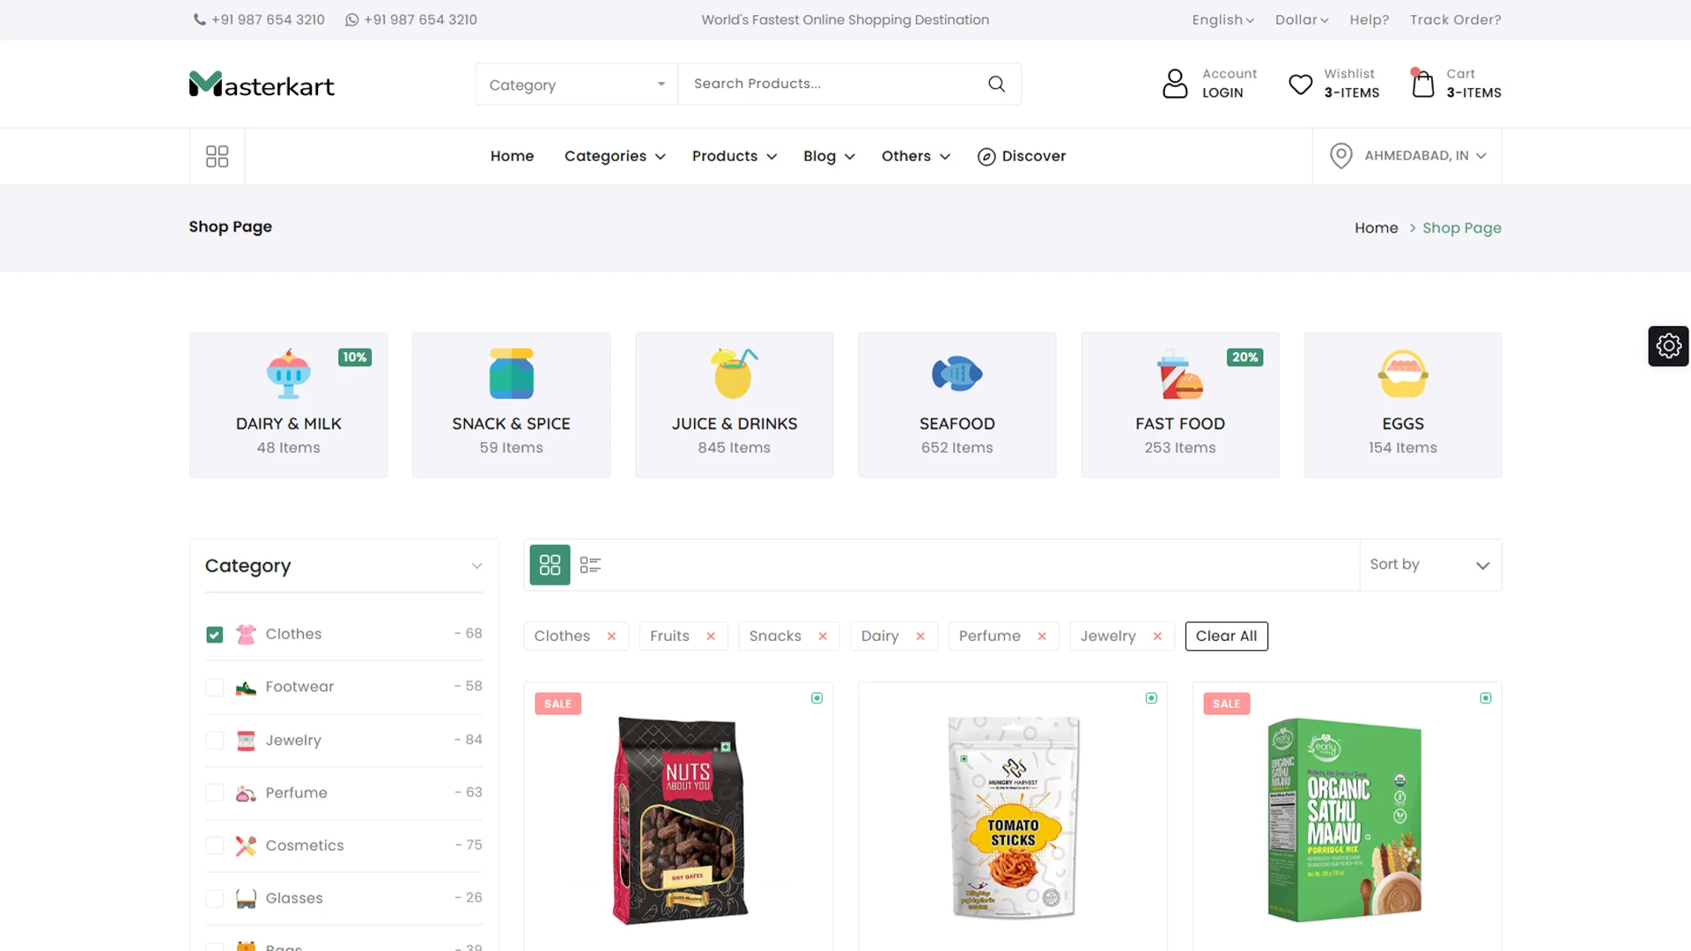Click the Track Order? link
Viewport: 1691px width, 951px height.
[1455, 19]
